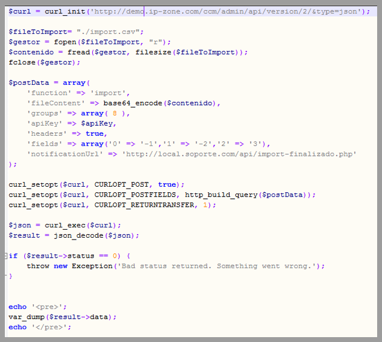The height and width of the screenshot is (342, 382).
Task: Click the orange number 8 in groups array
Action: [115, 113]
